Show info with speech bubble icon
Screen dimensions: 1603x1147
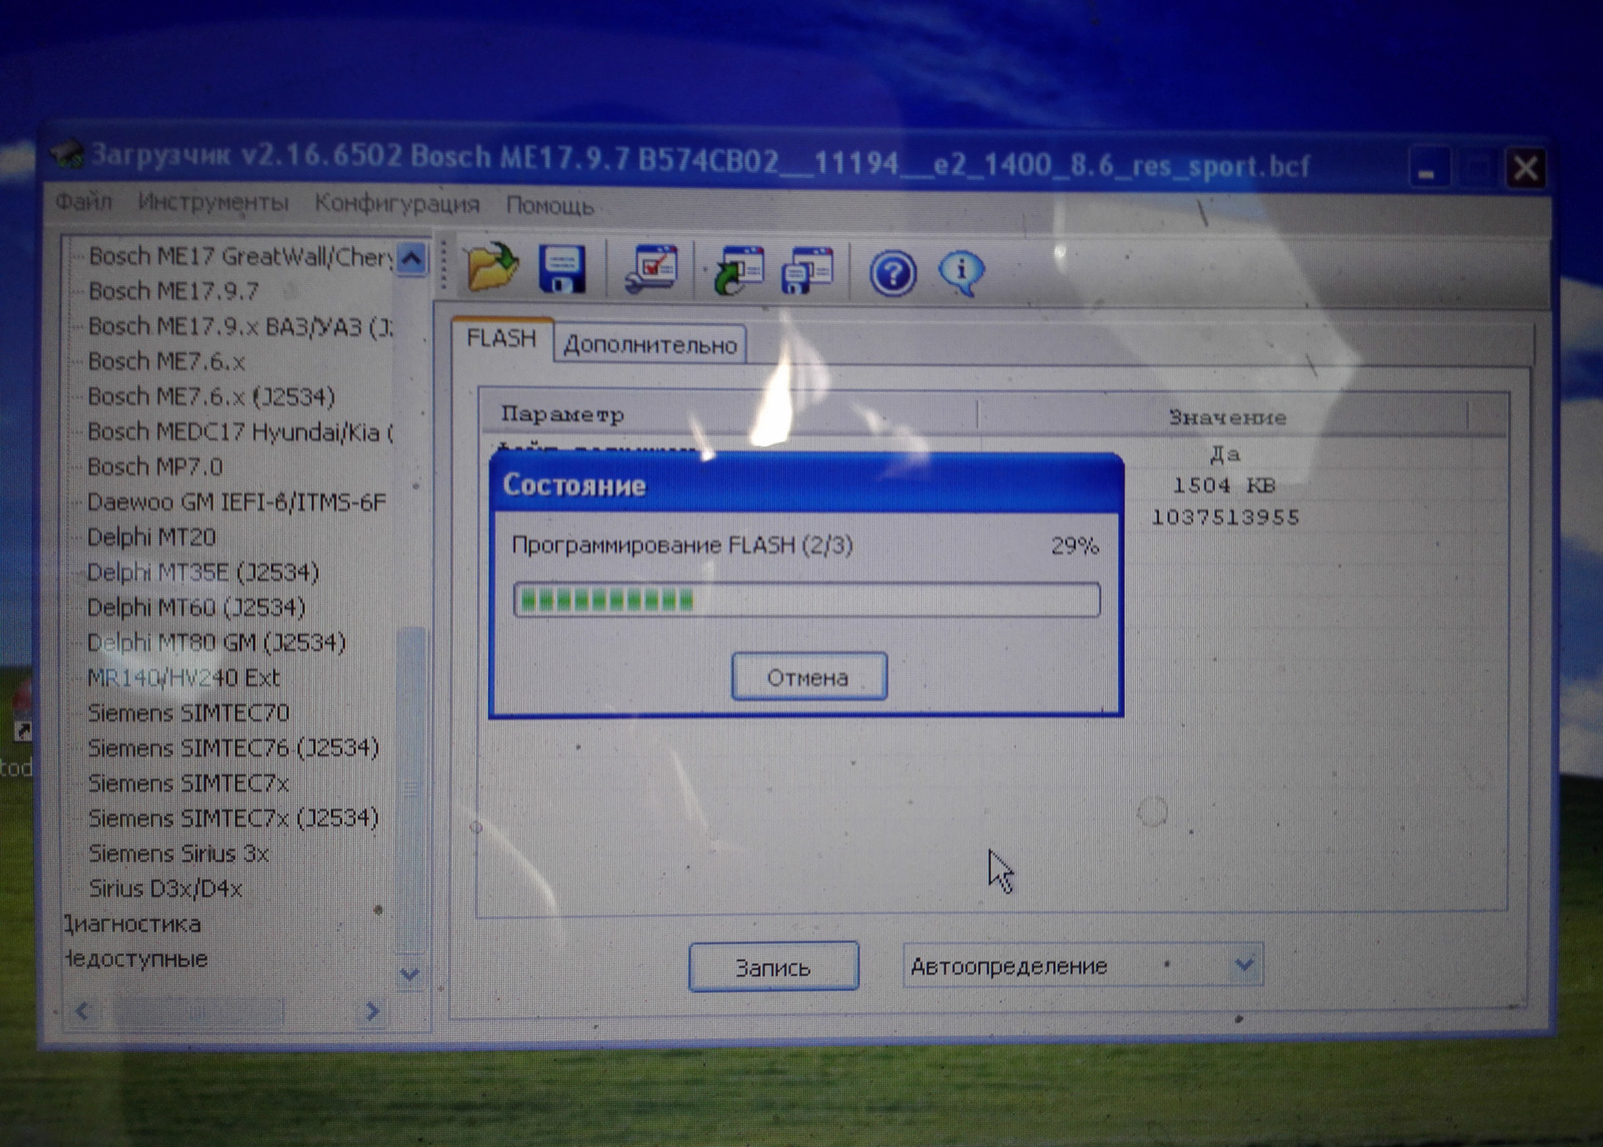[961, 272]
